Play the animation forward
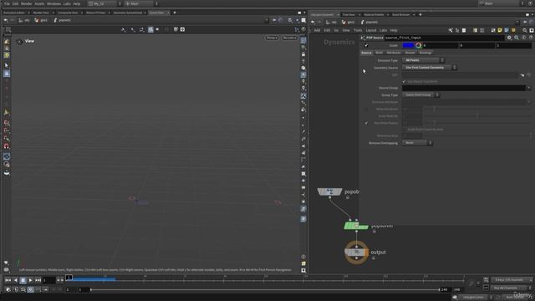This screenshot has width=535, height=301. (x=30, y=280)
